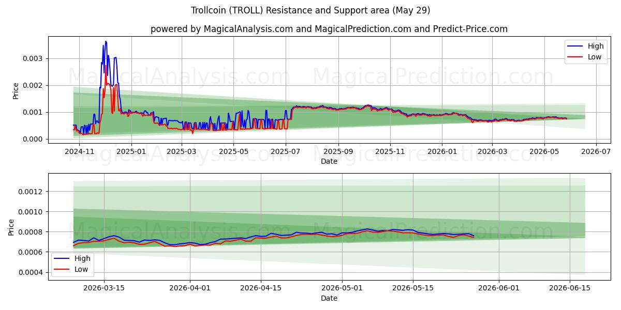The image size is (621, 310).
Task: Click the '0.000' y-axis tick on the top chart
Action: pyautogui.click(x=34, y=139)
